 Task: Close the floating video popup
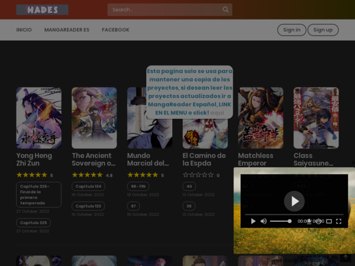click(x=353, y=163)
